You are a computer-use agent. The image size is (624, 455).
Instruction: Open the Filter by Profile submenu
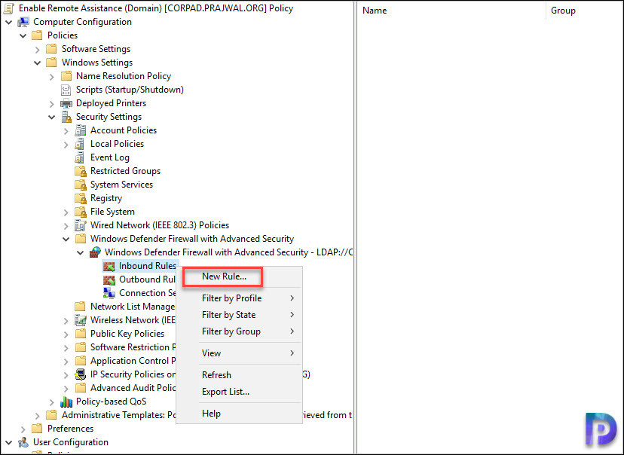[x=239, y=298]
